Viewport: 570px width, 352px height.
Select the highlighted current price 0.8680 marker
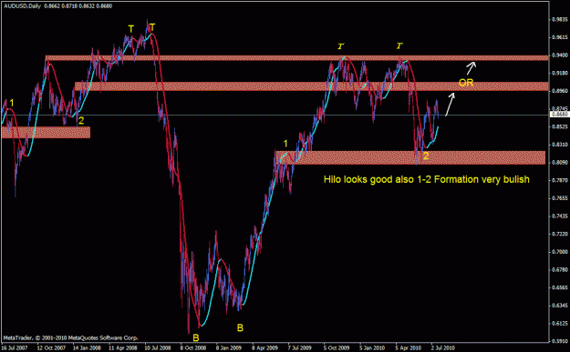[x=560, y=115]
